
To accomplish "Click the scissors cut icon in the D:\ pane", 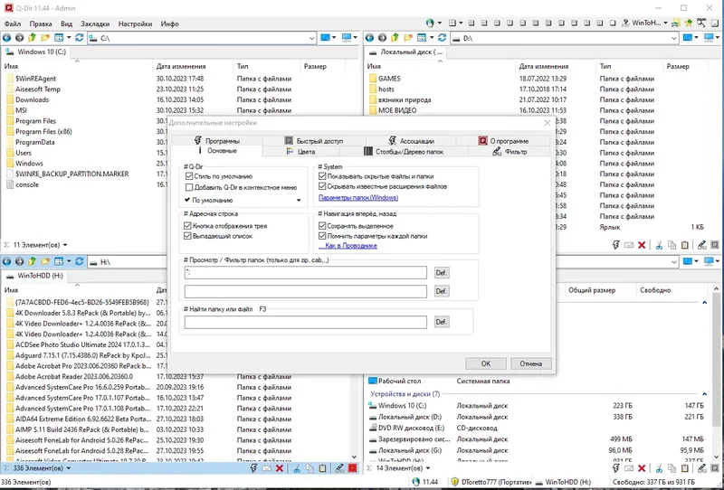I will click(659, 245).
